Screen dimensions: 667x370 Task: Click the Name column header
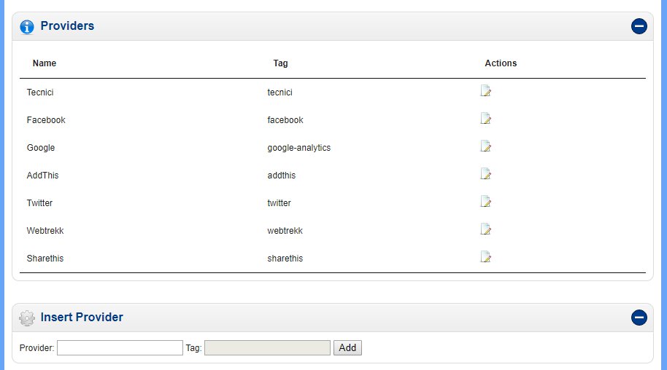pos(45,63)
